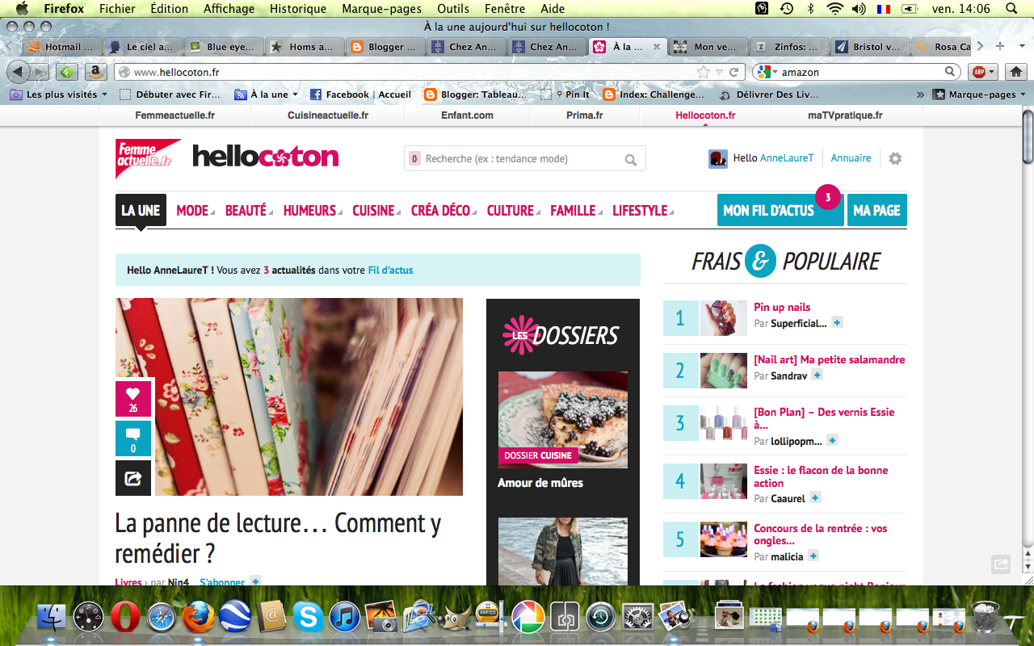The image size is (1034, 646).
Task: Open article Pin up nails
Action: pyautogui.click(x=782, y=307)
